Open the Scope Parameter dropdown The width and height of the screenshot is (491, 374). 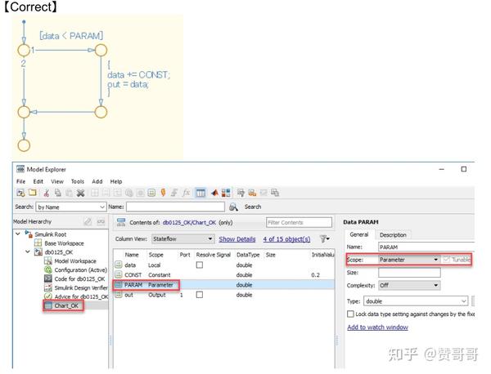(408, 260)
